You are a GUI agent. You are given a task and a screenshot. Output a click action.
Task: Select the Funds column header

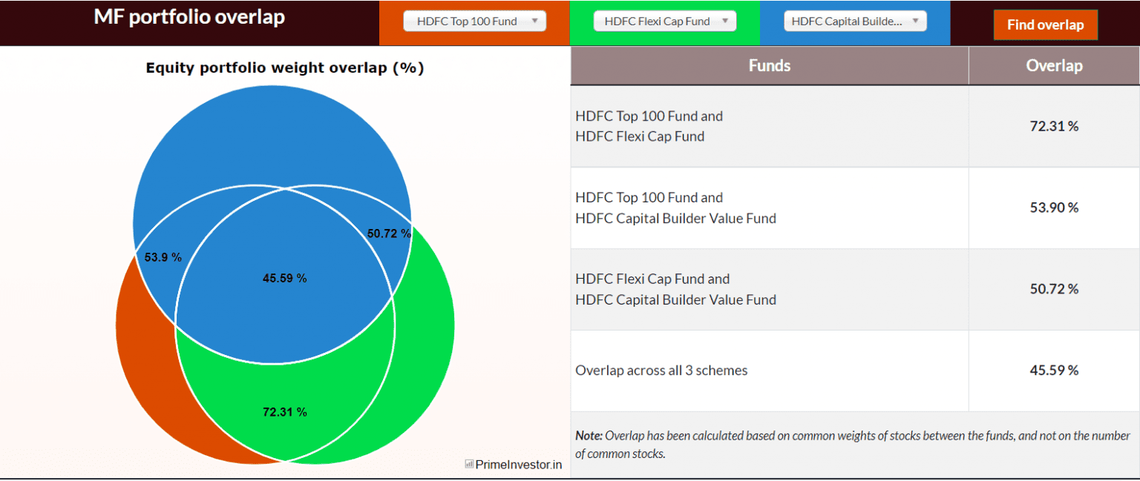(x=769, y=65)
